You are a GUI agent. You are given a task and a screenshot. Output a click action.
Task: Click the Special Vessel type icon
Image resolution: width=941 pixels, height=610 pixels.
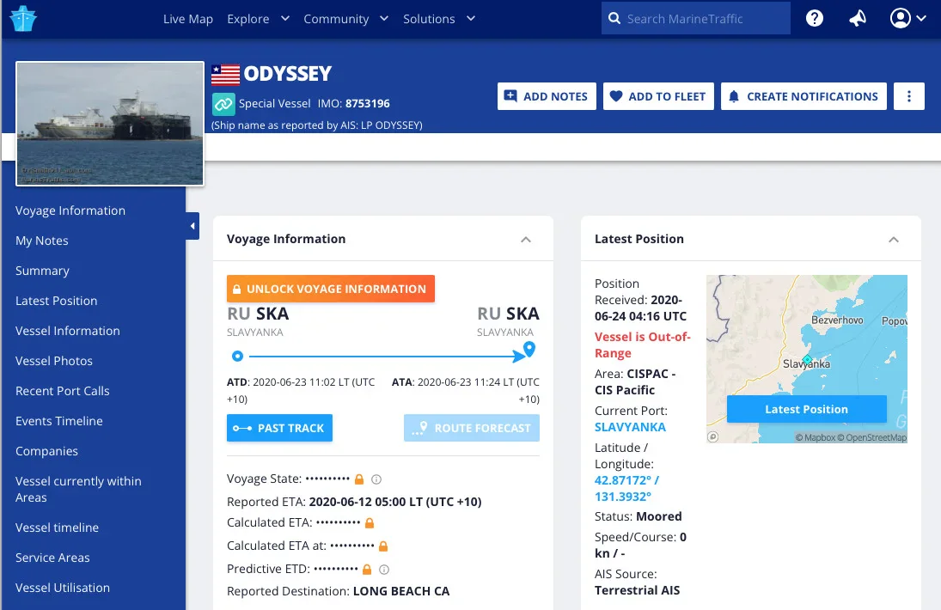pyautogui.click(x=223, y=104)
